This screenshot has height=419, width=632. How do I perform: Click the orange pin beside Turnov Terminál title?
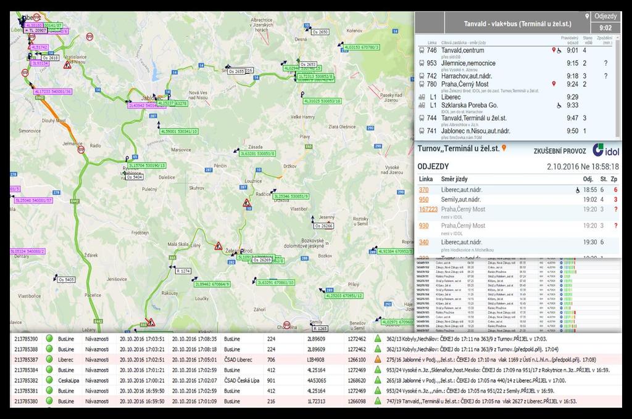[504, 148]
